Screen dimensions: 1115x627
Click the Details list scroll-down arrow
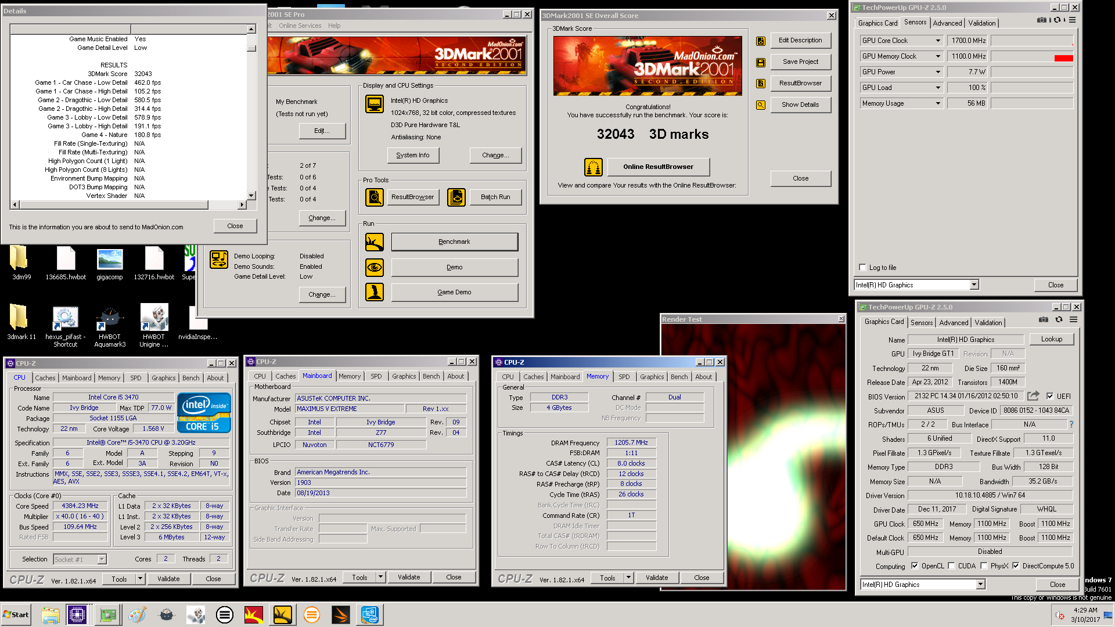pyautogui.click(x=251, y=196)
